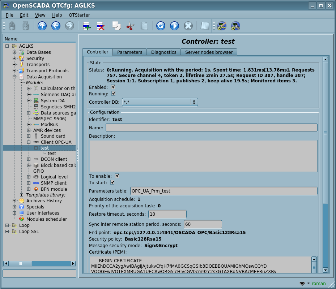The height and width of the screenshot is (289, 336).
Task: Open the File menu
Action: coord(9,15)
